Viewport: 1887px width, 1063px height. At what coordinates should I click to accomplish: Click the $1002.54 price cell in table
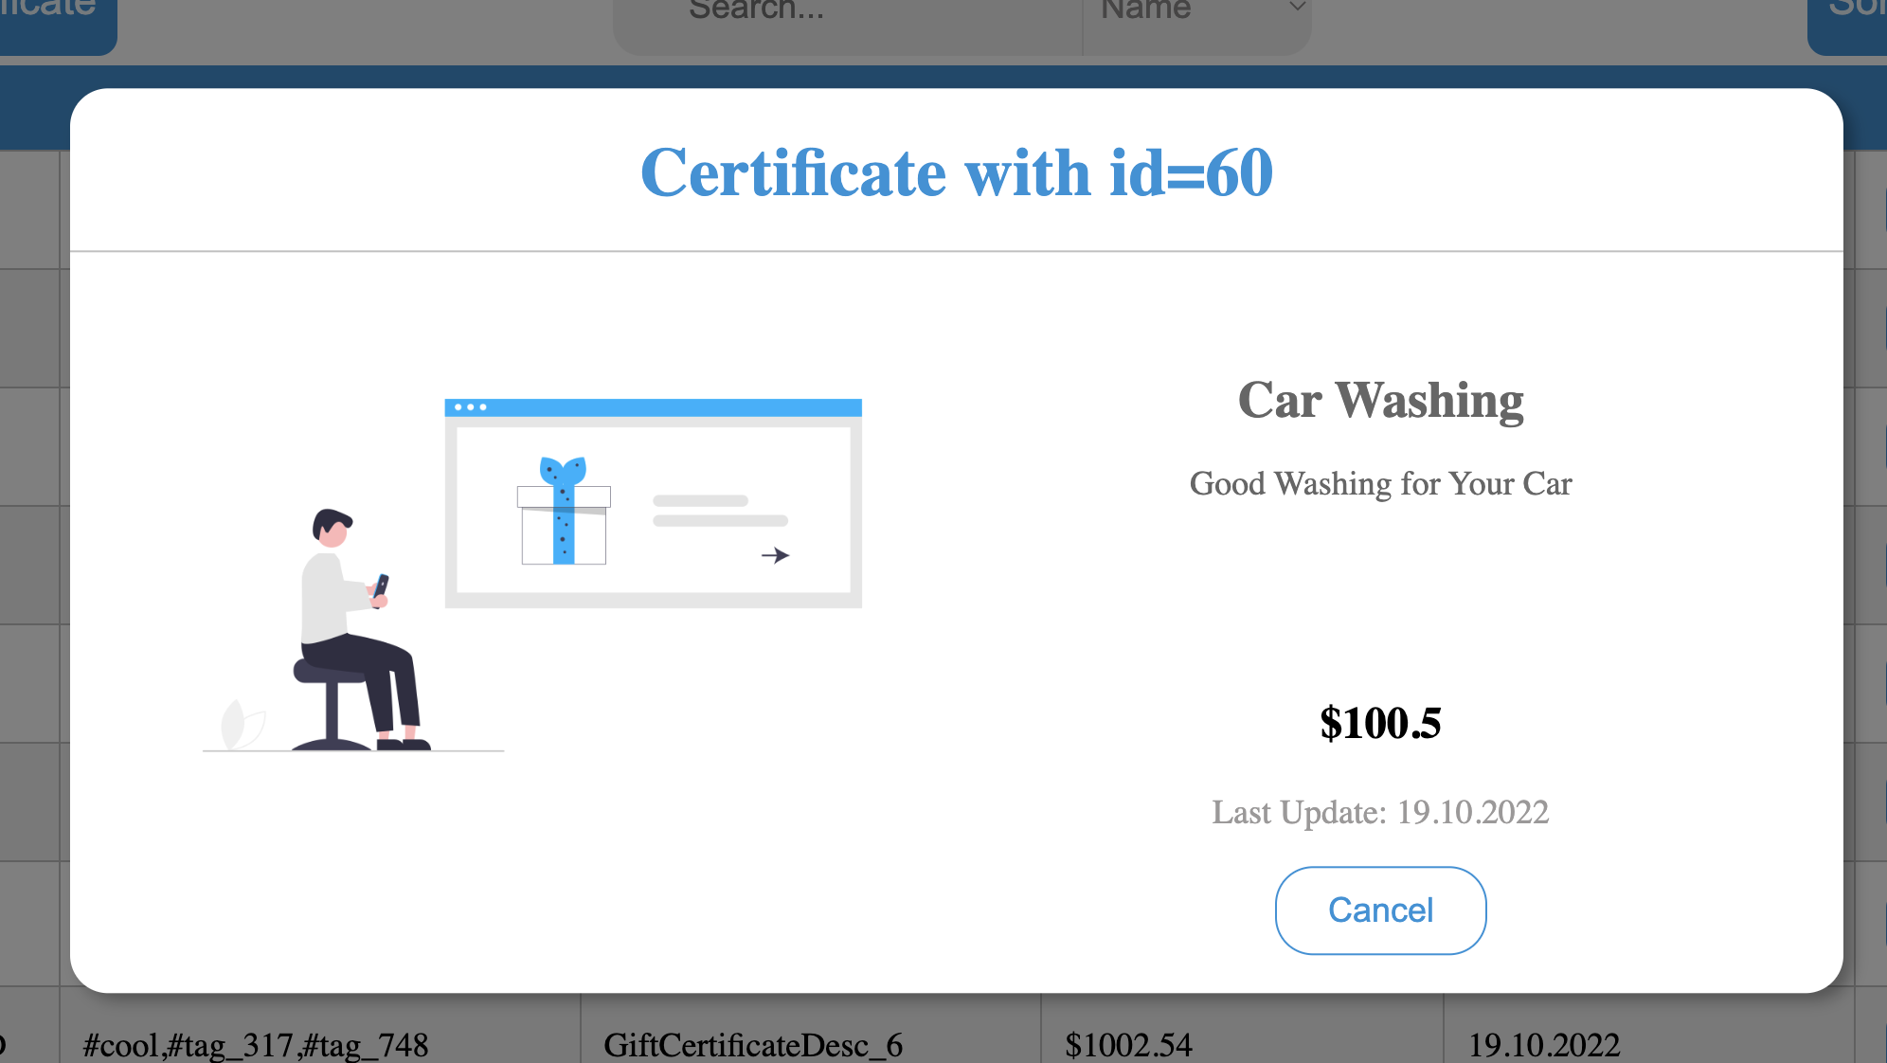point(1128,1045)
